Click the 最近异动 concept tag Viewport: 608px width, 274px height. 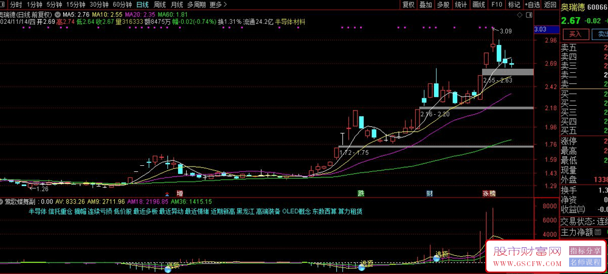tap(171, 211)
